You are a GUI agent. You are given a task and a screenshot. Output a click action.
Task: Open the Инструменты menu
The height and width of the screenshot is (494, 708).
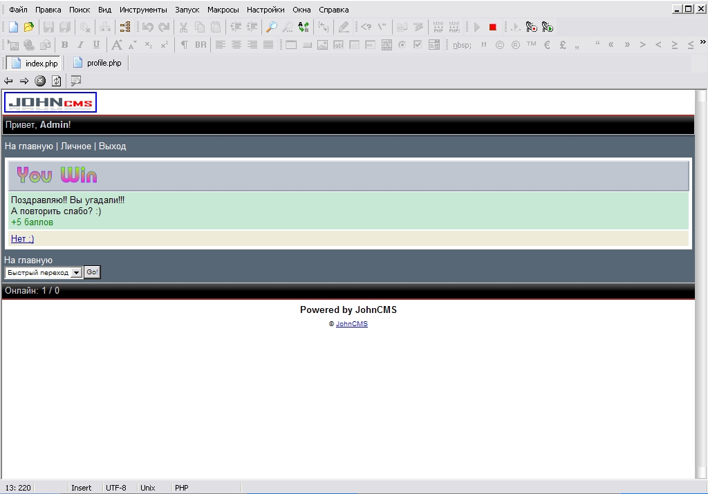tap(143, 10)
